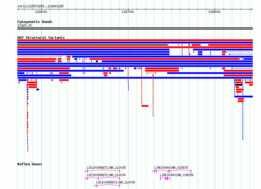Open the LOC100996671|NR_110036 gene label
The height and width of the screenshot is (189, 261).
point(116,182)
